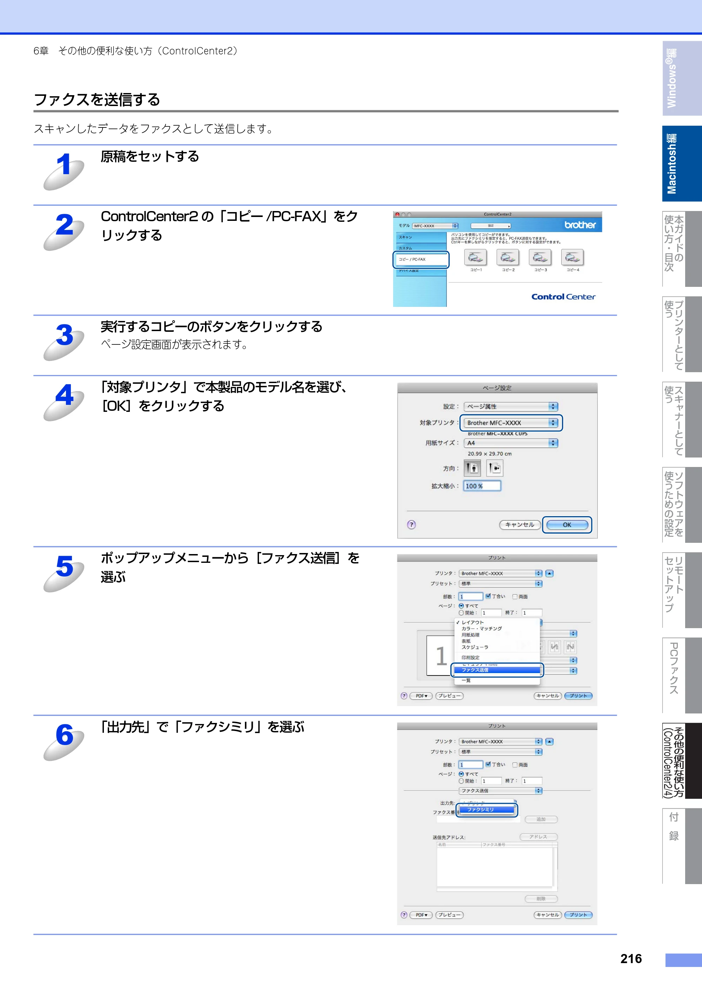The height and width of the screenshot is (994, 702).
Task: Toggle 丁合い checkbox in the print dialog with open popup menu
Action: click(488, 596)
